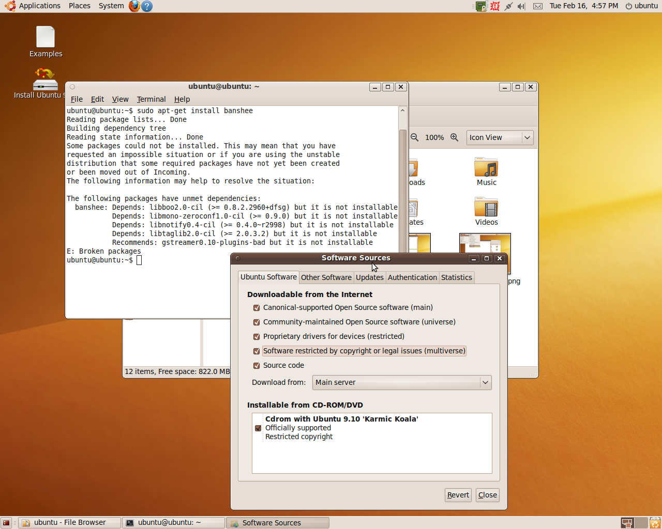
Task: Uncheck Community-maintained Open Source software (universe)
Action: (257, 322)
